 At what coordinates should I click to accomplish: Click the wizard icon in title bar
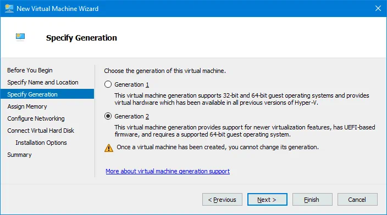(x=9, y=8)
